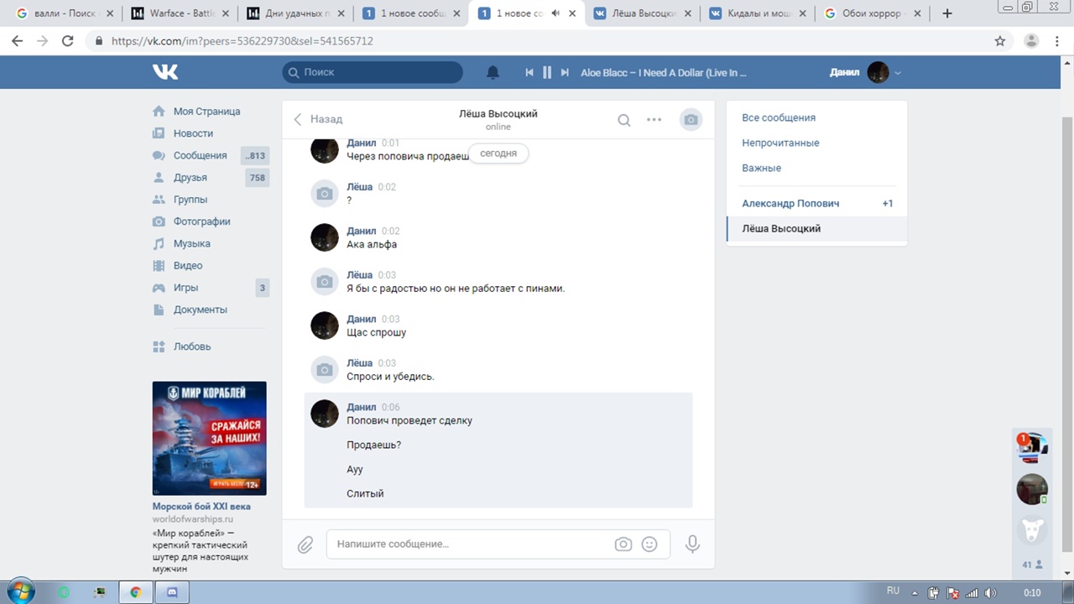Viewport: 1074px width, 604px height.
Task: Expand the Данил profile dropdown menu
Action: pyautogui.click(x=898, y=73)
